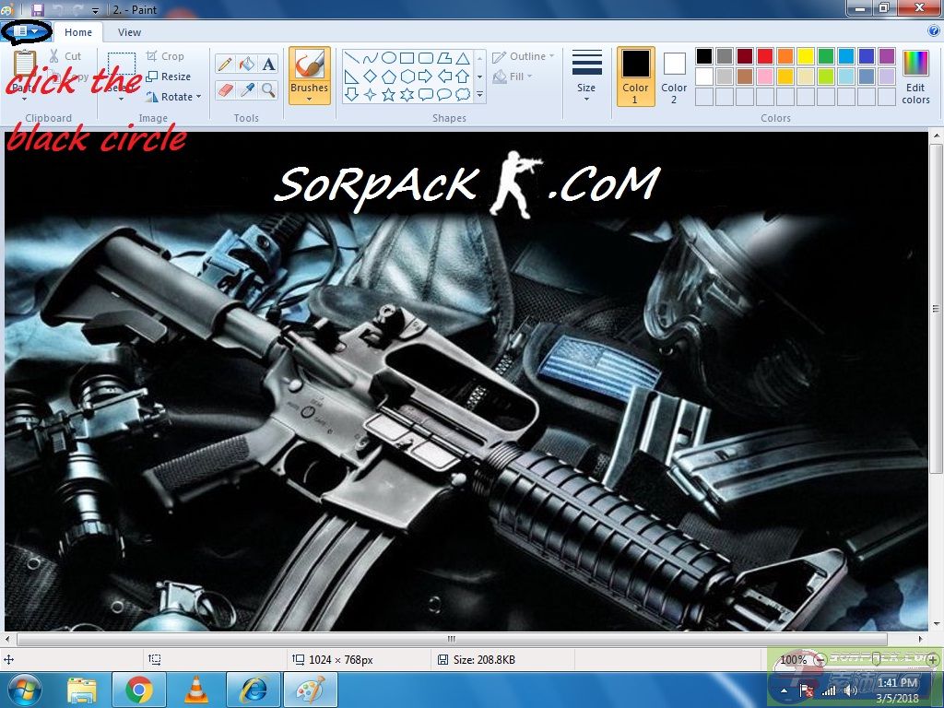Switch to the View tab
The width and height of the screenshot is (944, 708).
coord(129,32)
